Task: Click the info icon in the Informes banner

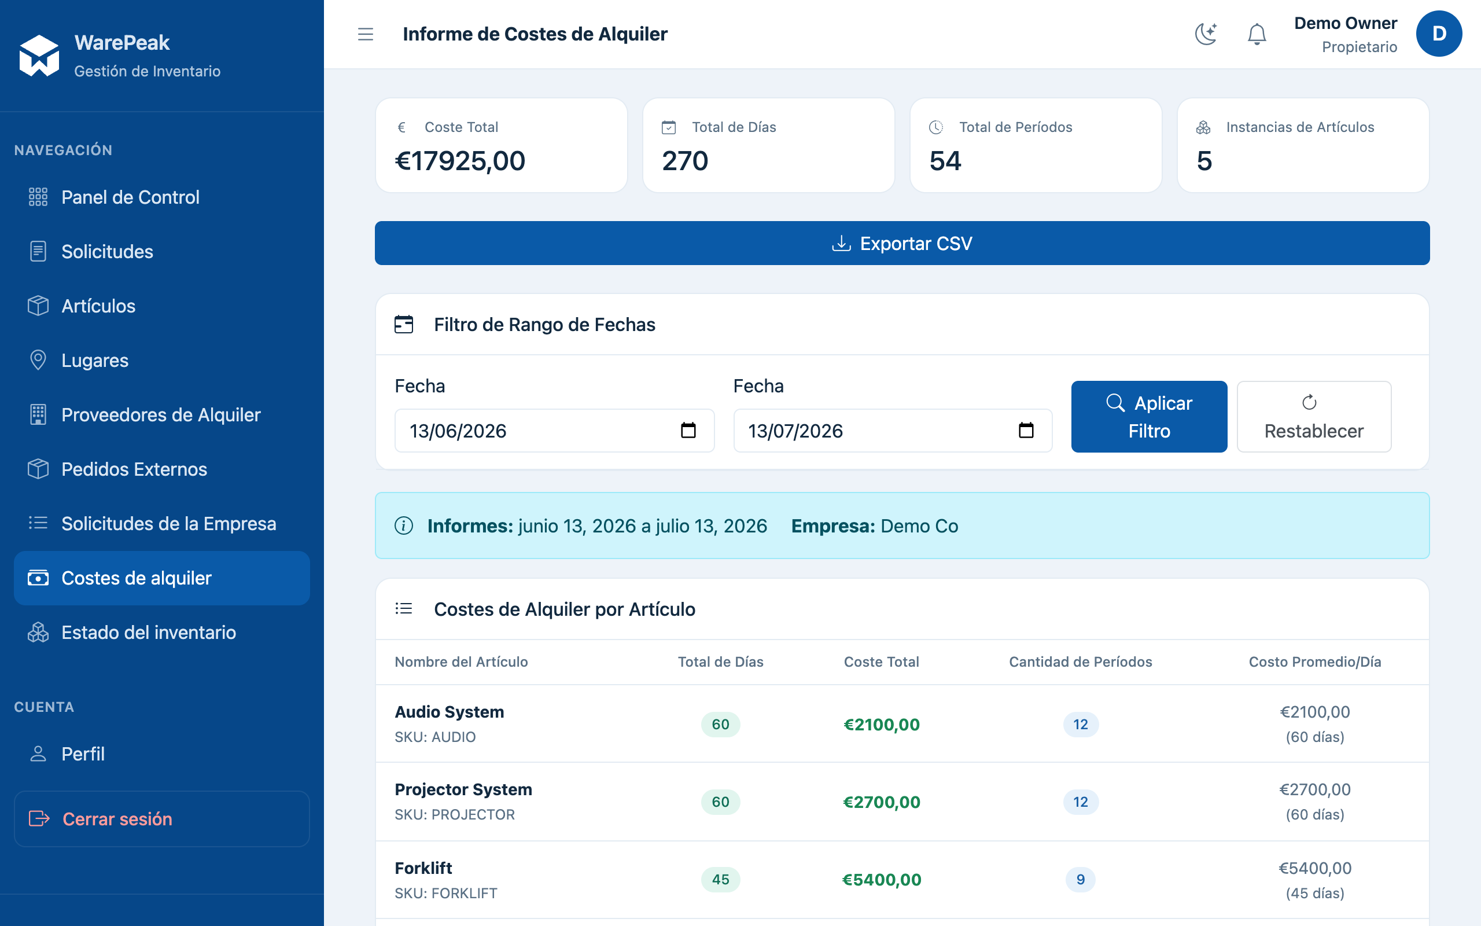Action: click(404, 526)
